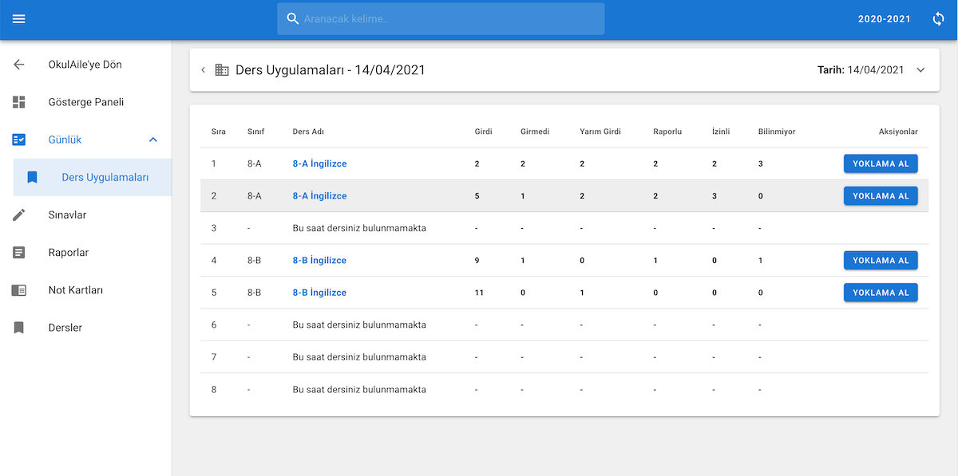This screenshot has height=476, width=958.
Task: Click the small back chevron in page header
Action: (x=203, y=70)
